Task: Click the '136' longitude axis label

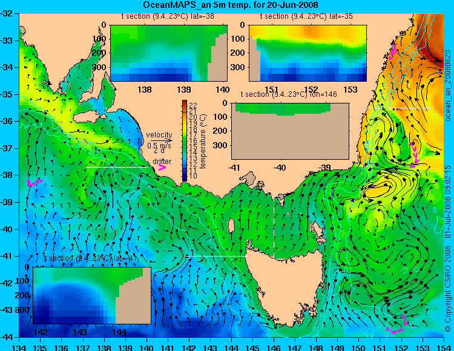Action: coord(61,347)
